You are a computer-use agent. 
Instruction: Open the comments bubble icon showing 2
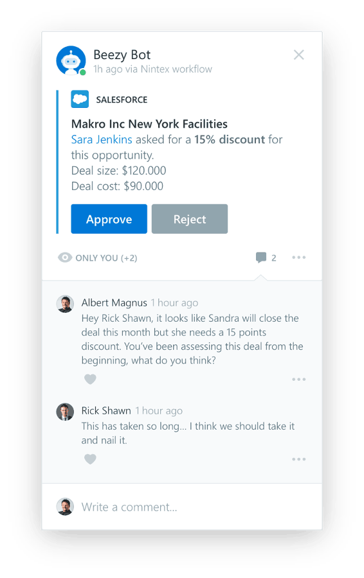(261, 258)
